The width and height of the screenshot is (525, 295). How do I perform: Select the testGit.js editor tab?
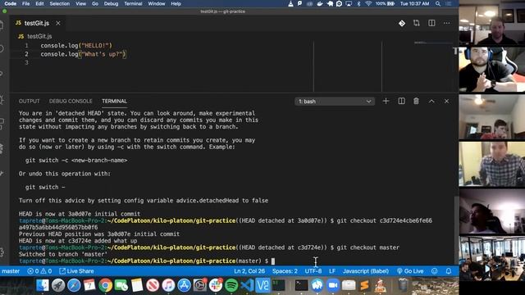pos(37,23)
